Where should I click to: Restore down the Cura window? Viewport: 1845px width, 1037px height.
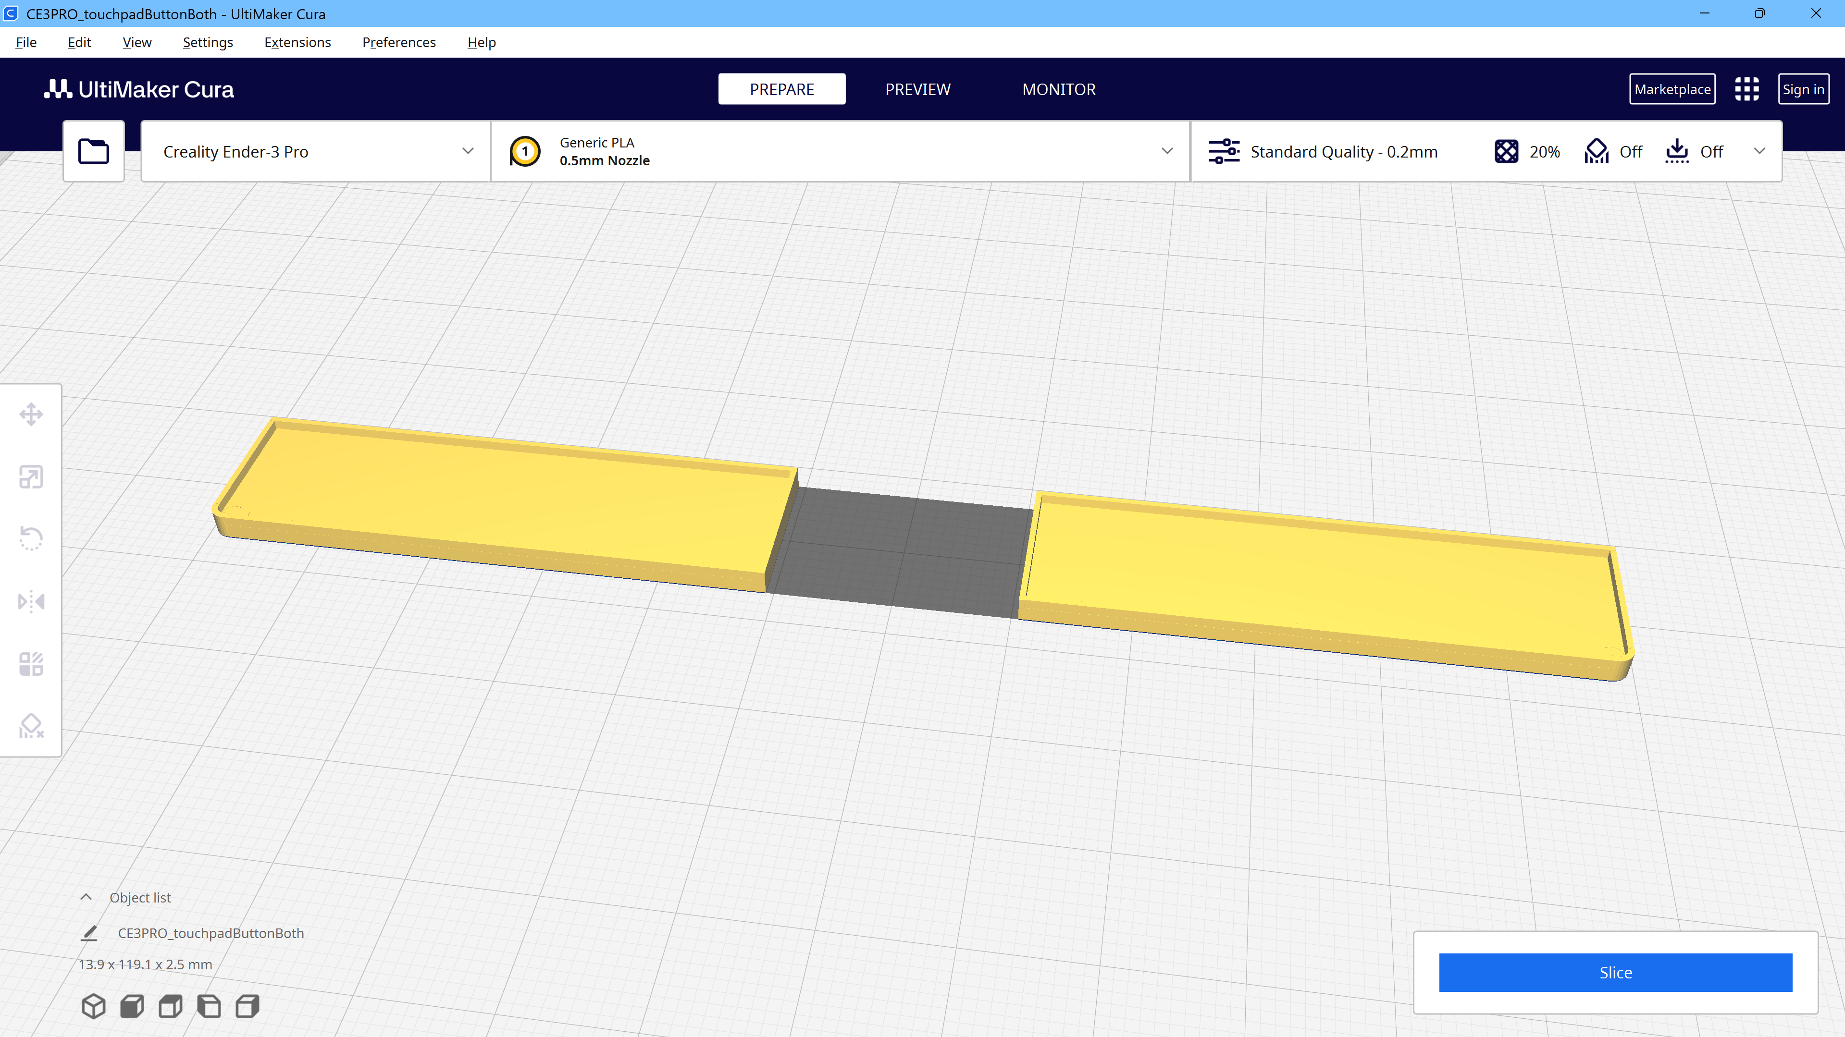[1760, 13]
